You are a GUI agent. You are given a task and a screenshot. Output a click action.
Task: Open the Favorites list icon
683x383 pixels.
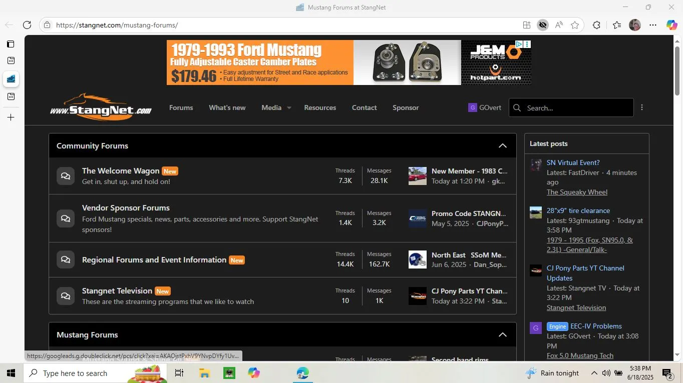point(617,25)
